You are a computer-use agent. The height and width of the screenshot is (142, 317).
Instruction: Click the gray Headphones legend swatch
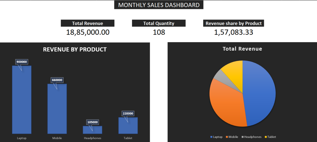(242, 137)
